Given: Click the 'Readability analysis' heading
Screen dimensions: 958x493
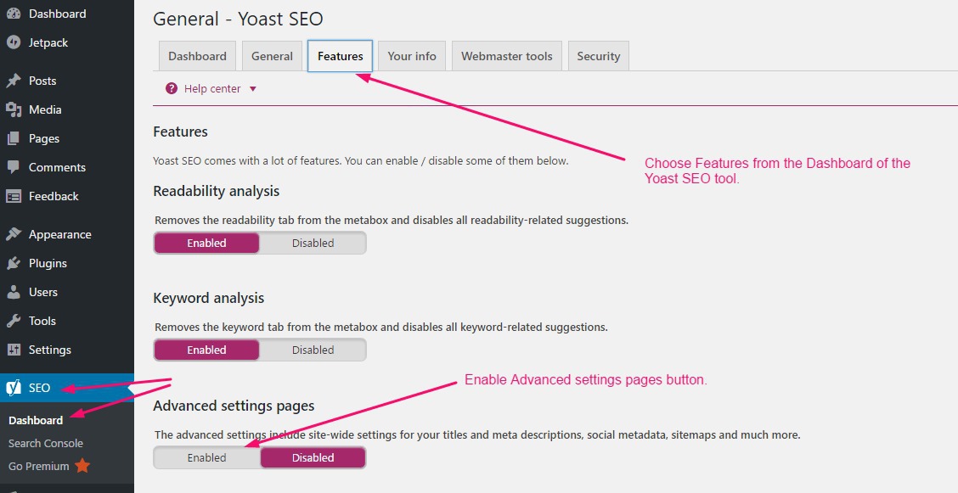Looking at the screenshot, I should (x=217, y=191).
